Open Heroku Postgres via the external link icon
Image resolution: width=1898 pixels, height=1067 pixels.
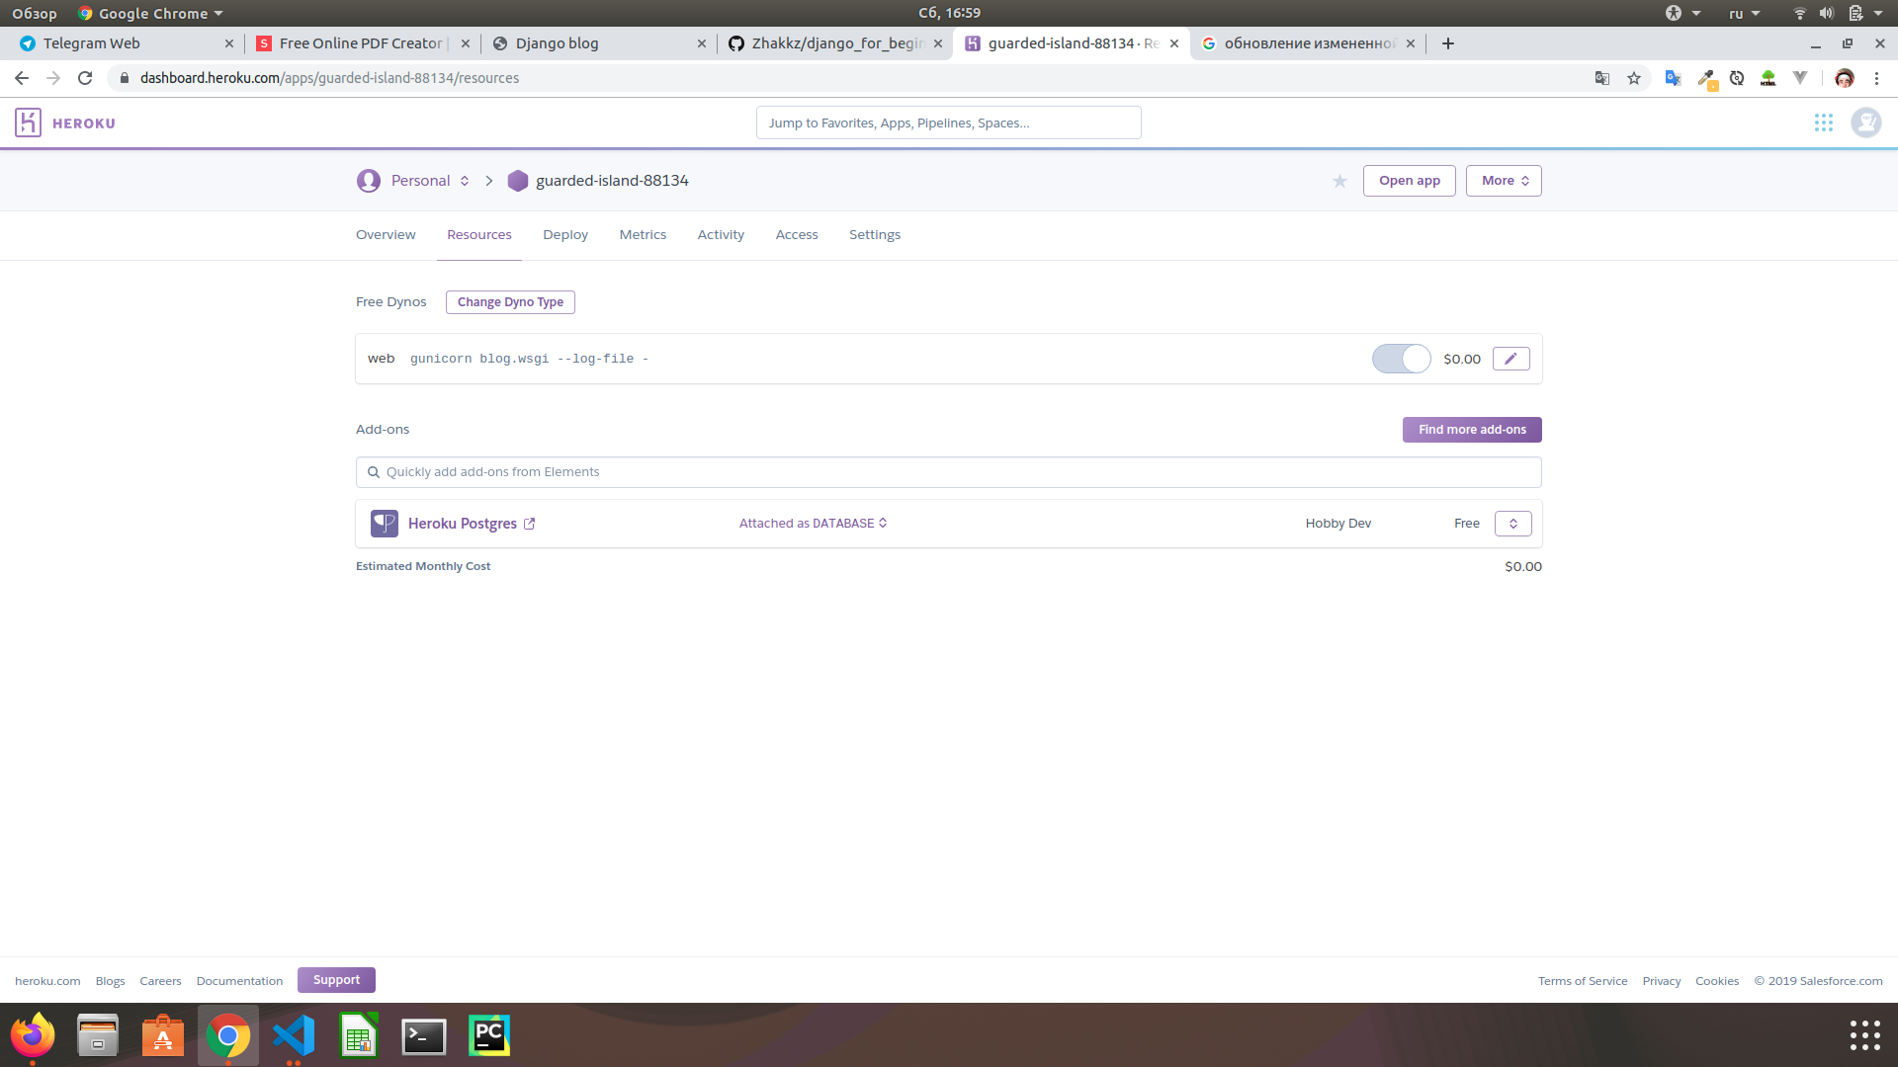530,524
